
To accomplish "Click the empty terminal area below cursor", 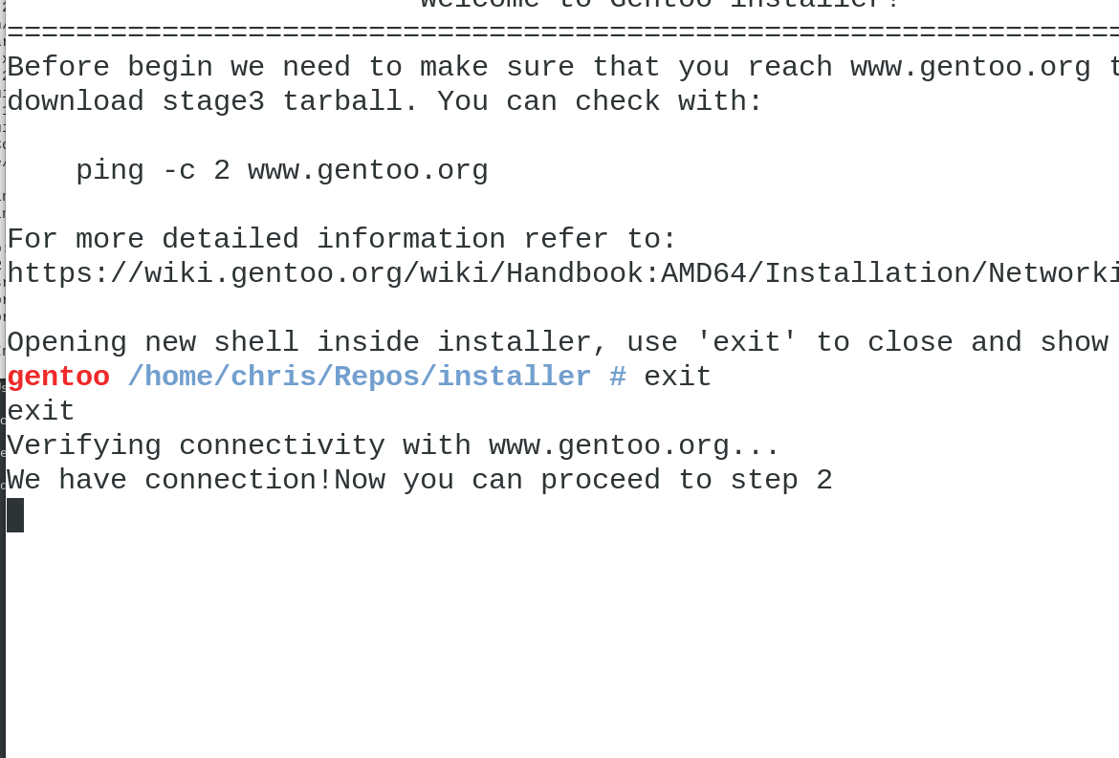I will (563, 641).
